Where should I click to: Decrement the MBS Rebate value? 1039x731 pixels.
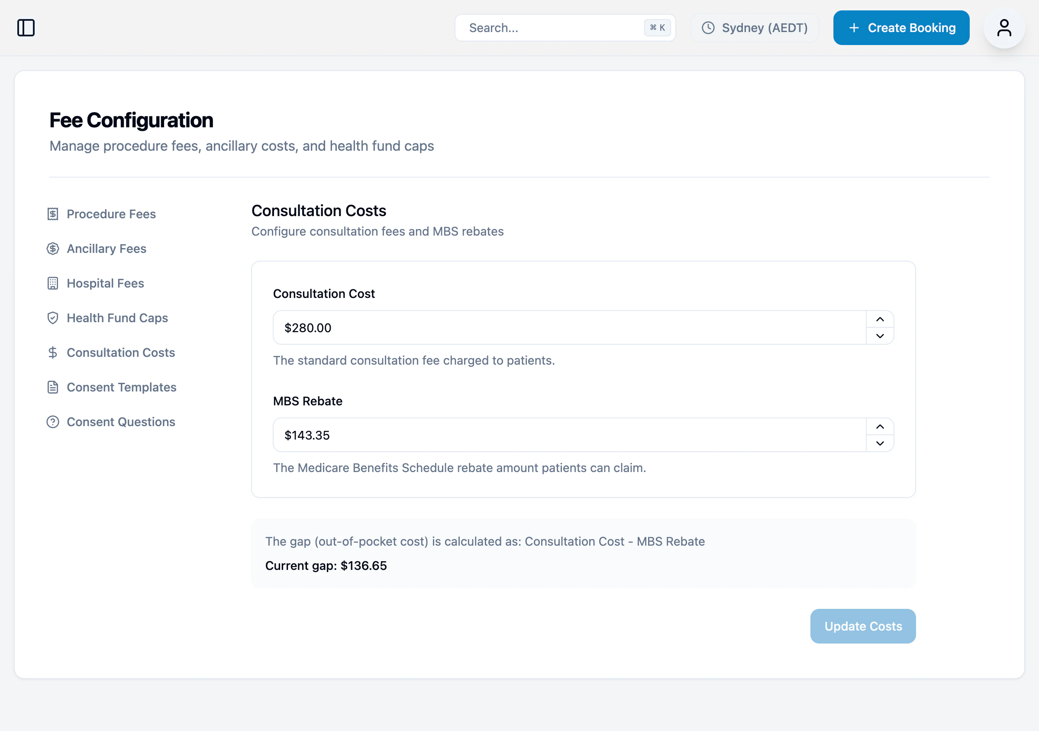click(x=880, y=443)
